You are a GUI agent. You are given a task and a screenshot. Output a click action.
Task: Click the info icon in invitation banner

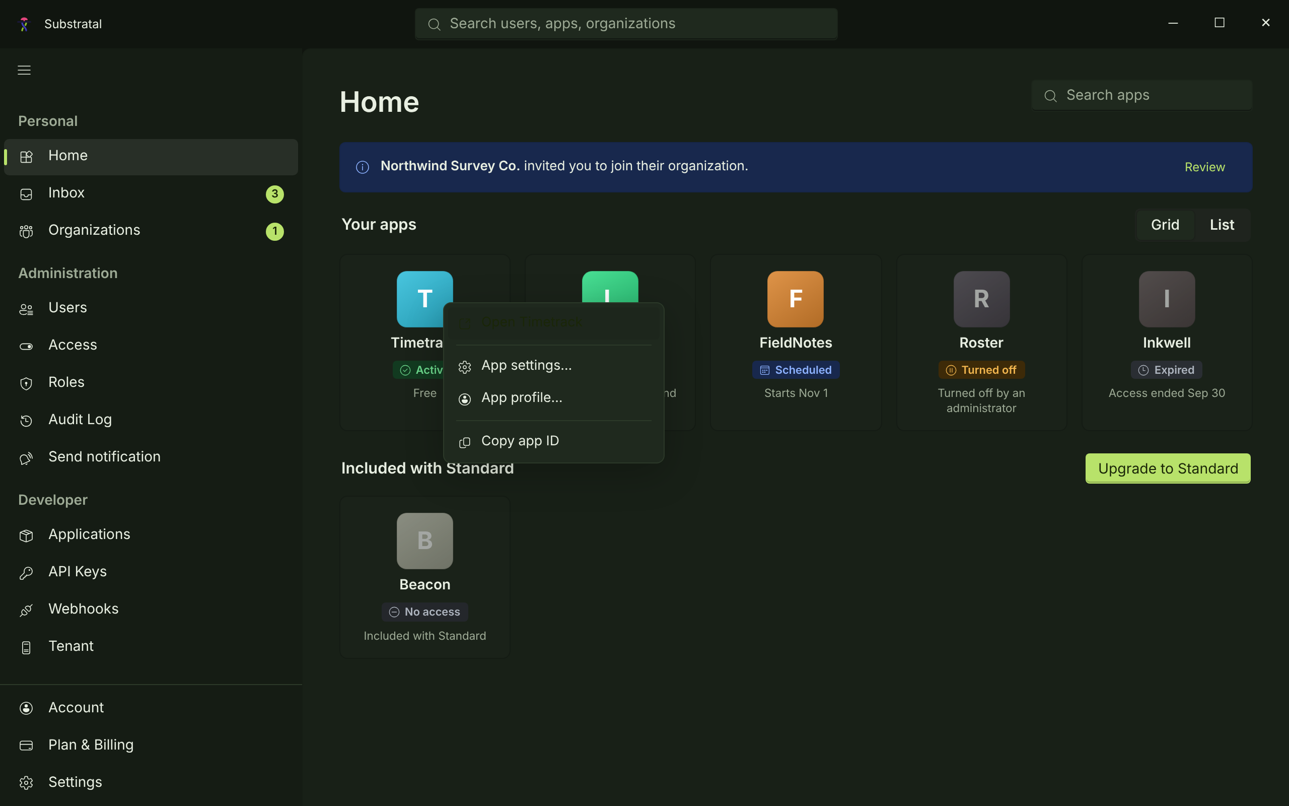click(x=362, y=167)
